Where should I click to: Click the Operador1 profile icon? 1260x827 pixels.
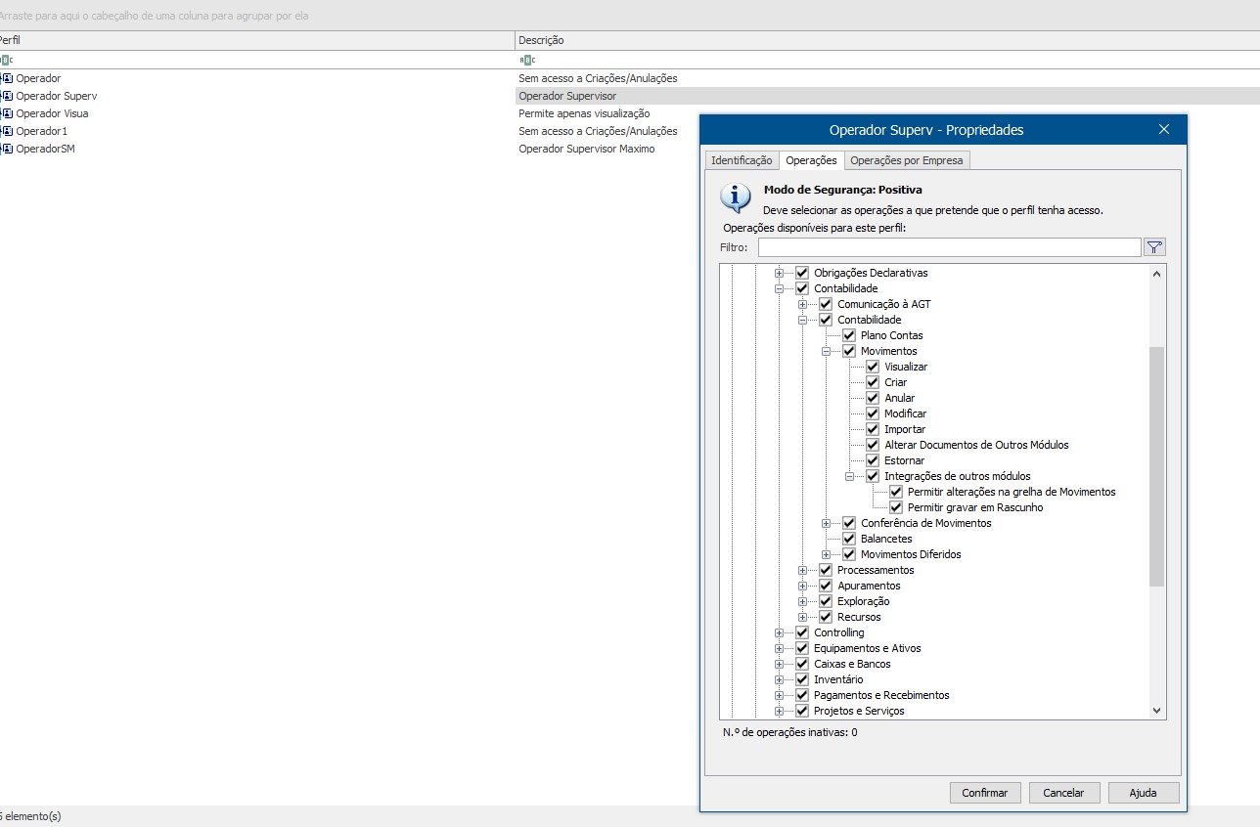pyautogui.click(x=6, y=131)
